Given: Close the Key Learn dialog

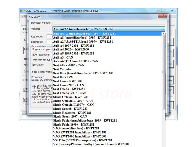Looking at the screenshot, I should pos(162,16).
